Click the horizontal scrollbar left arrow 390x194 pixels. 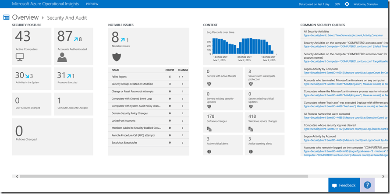click(17, 176)
